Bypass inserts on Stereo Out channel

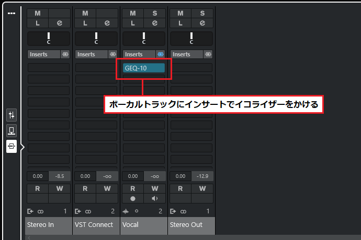(x=208, y=54)
